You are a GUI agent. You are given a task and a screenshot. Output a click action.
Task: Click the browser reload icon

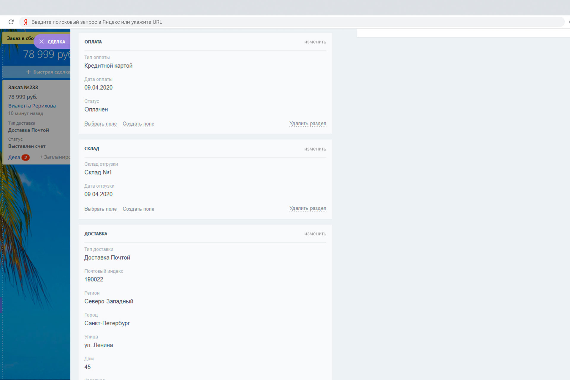(11, 22)
